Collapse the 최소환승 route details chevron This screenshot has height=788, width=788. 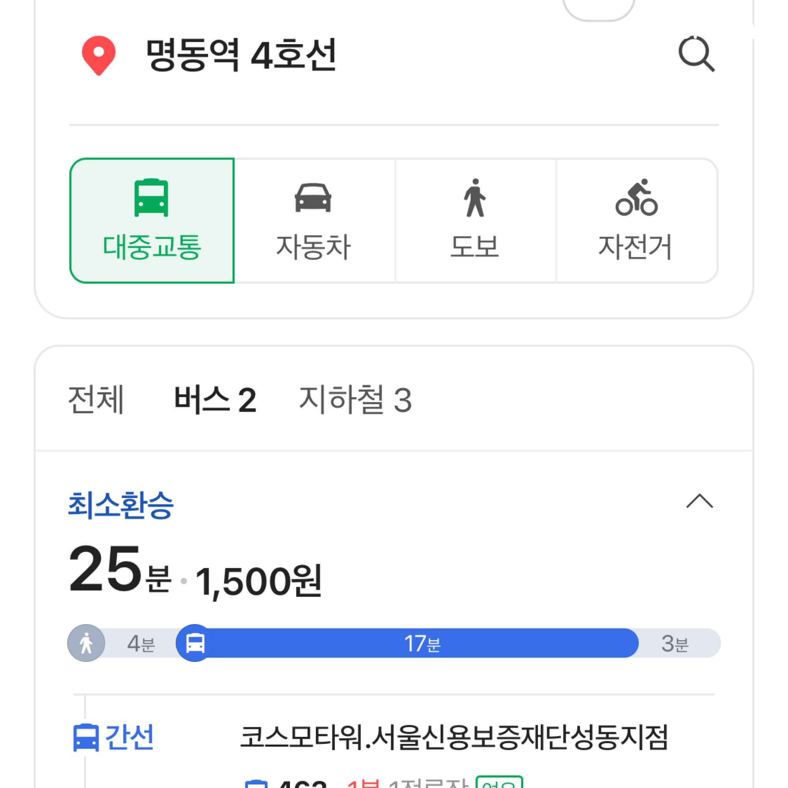click(699, 501)
